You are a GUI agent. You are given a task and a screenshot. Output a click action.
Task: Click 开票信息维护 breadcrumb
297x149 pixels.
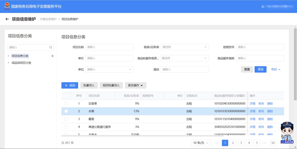[x=48, y=19]
